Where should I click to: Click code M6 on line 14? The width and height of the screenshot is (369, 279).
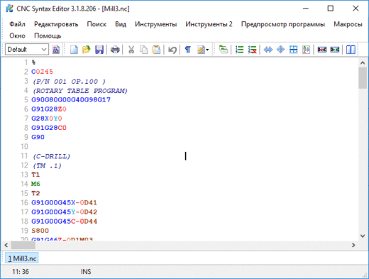pos(35,184)
